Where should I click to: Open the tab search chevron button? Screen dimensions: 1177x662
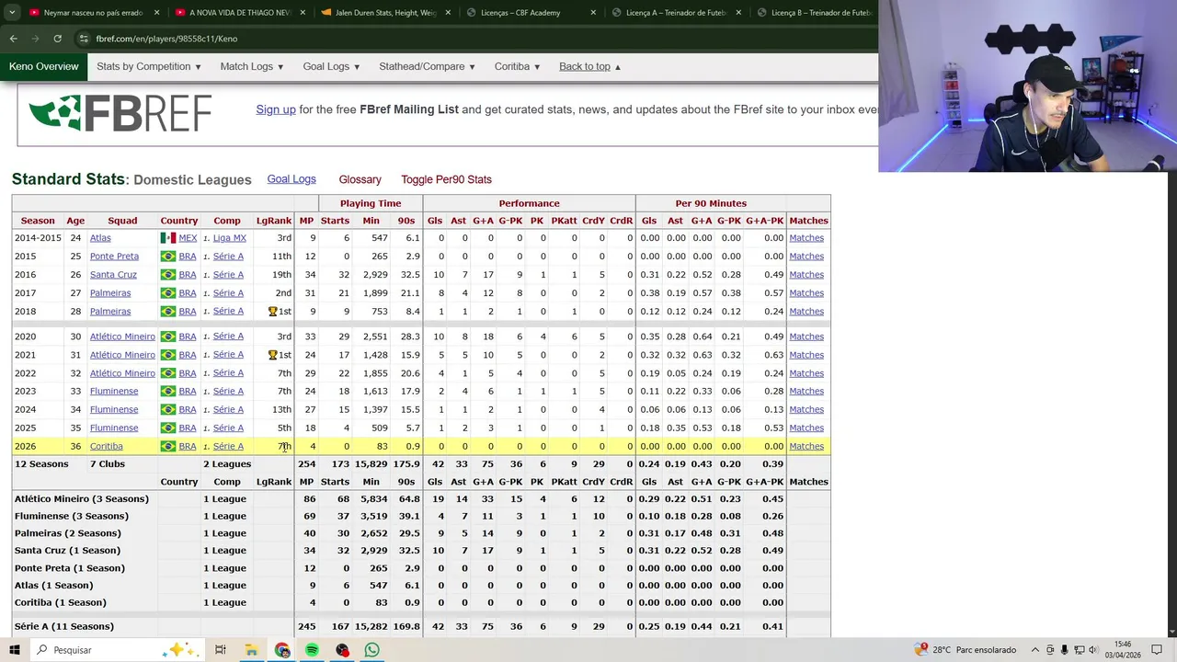(x=13, y=13)
